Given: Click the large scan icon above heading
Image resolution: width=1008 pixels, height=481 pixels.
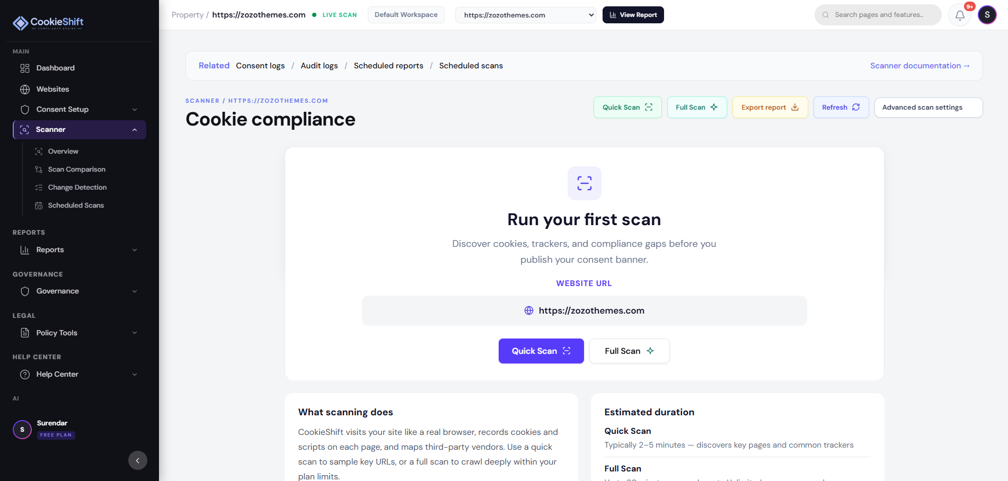Looking at the screenshot, I should point(585,183).
